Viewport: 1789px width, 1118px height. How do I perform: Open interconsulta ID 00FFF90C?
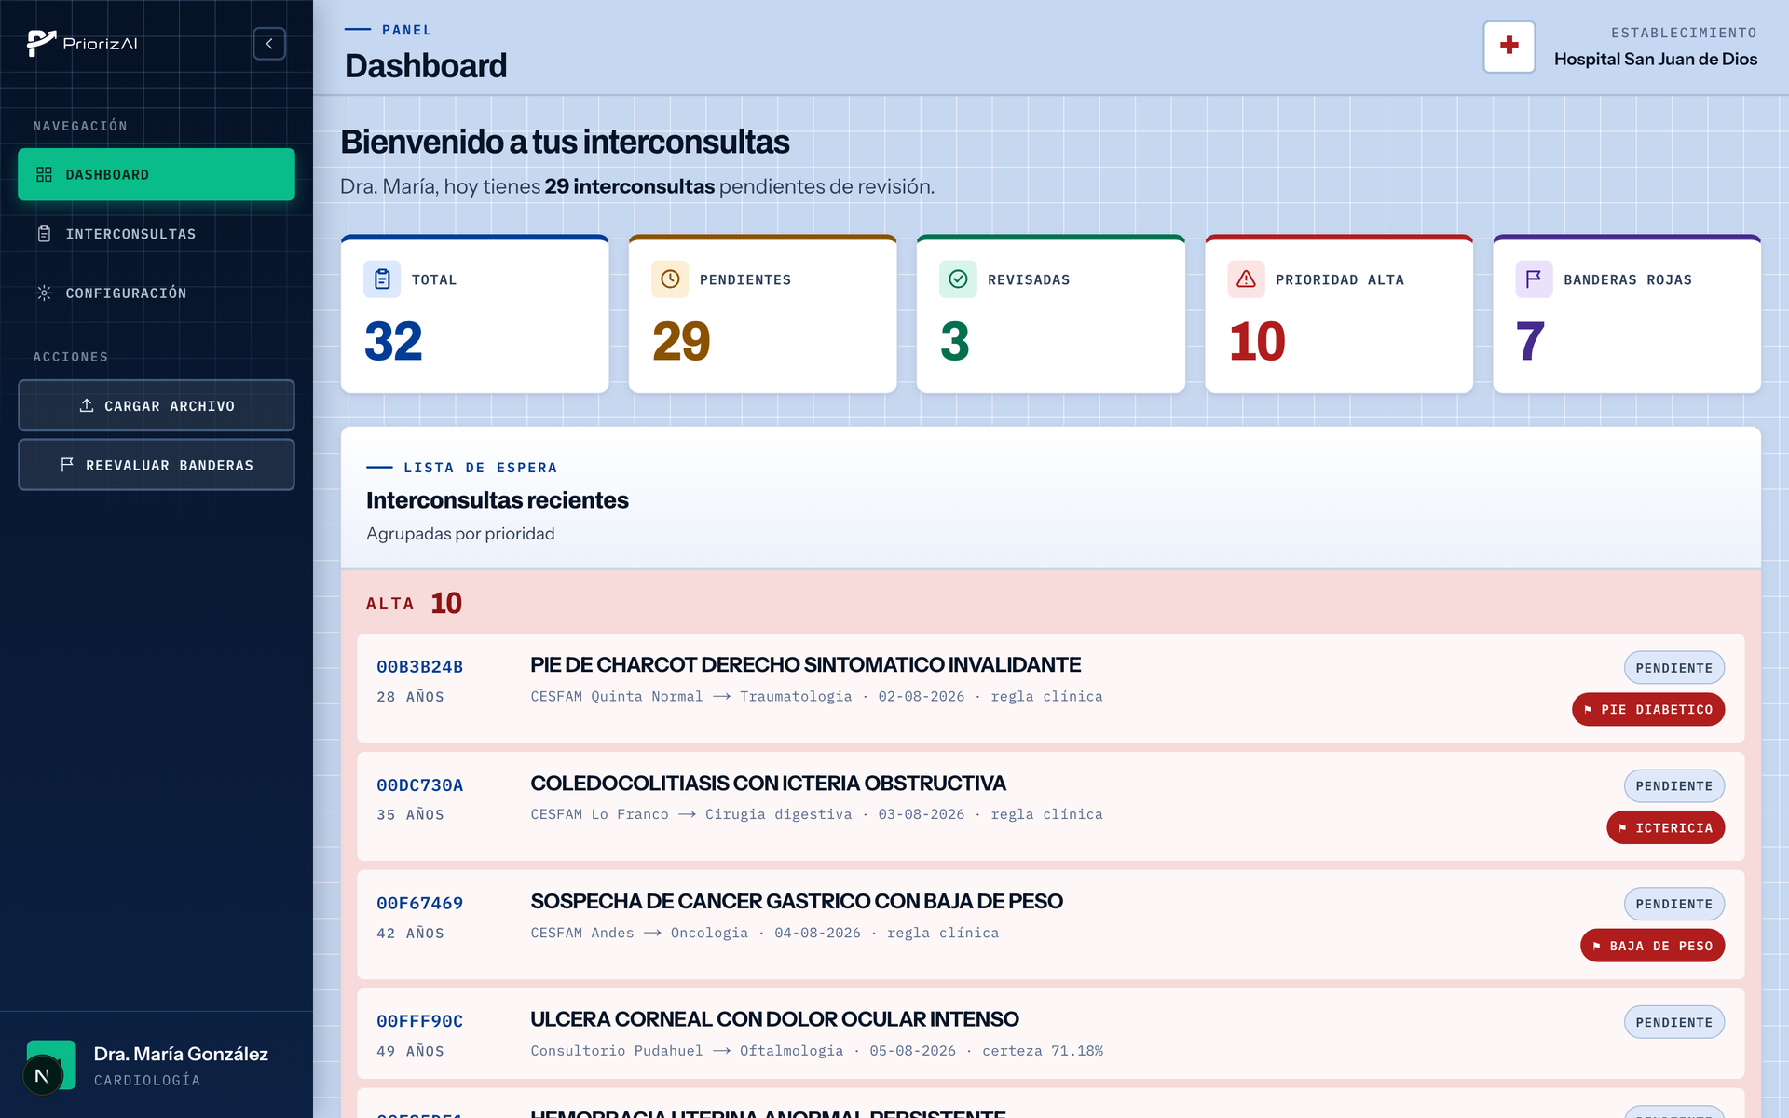coord(419,1021)
